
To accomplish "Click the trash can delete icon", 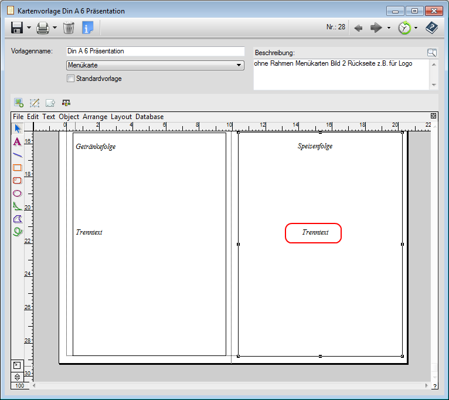I will click(69, 28).
